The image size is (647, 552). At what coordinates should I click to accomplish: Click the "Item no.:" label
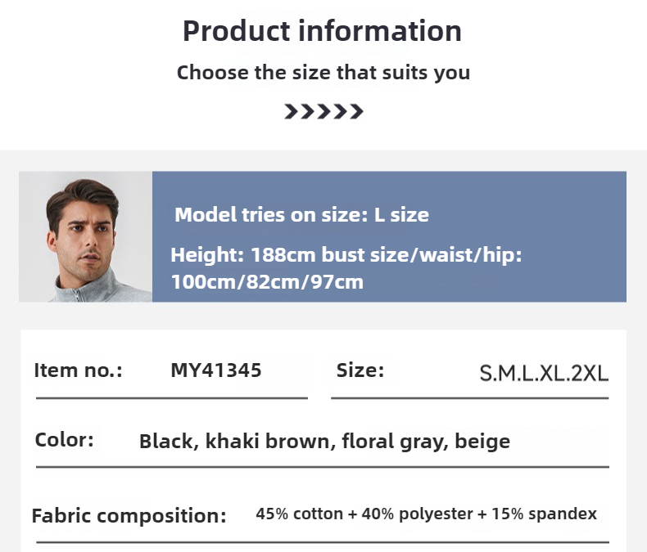tap(78, 370)
